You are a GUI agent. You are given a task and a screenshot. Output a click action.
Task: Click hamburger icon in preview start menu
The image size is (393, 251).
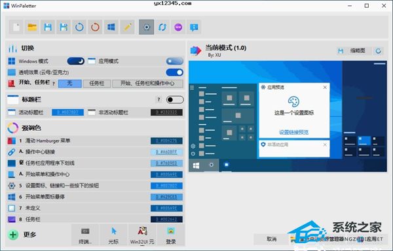point(192,88)
